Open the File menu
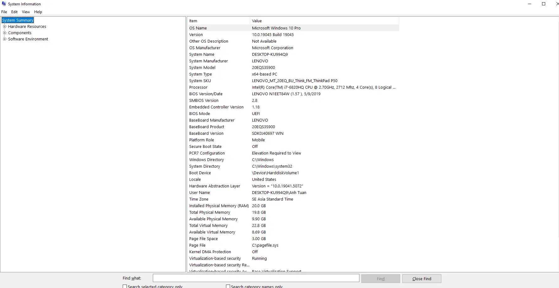Screen dimensions: 559x288 (4, 12)
